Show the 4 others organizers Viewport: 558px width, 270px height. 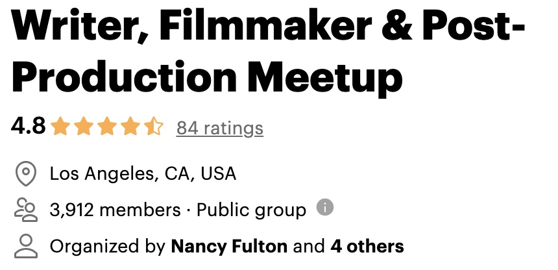(x=367, y=247)
